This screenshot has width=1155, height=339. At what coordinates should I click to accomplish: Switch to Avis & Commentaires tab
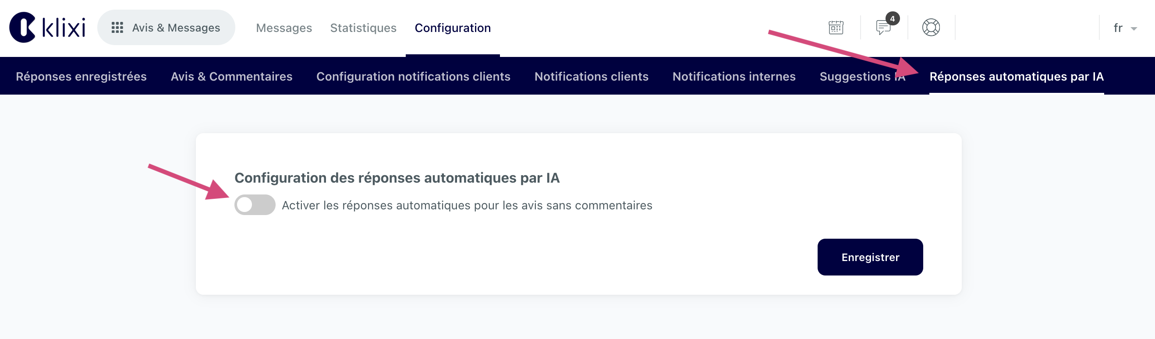(231, 77)
